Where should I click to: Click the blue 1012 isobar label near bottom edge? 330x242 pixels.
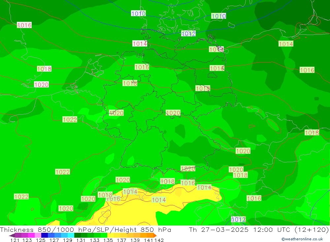(238, 220)
